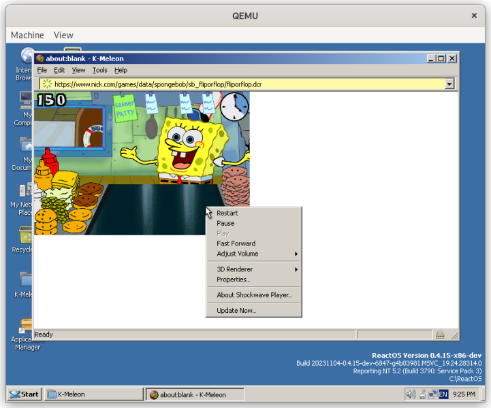Expand the URL bar history dropdown
Image resolution: width=491 pixels, height=408 pixels.
[449, 84]
